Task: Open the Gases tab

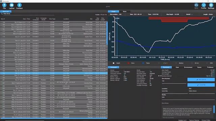Action: [x=199, y=67]
